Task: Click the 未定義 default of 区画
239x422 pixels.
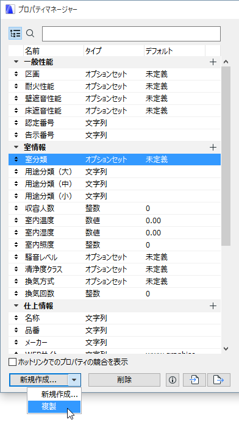Action: pos(157,74)
